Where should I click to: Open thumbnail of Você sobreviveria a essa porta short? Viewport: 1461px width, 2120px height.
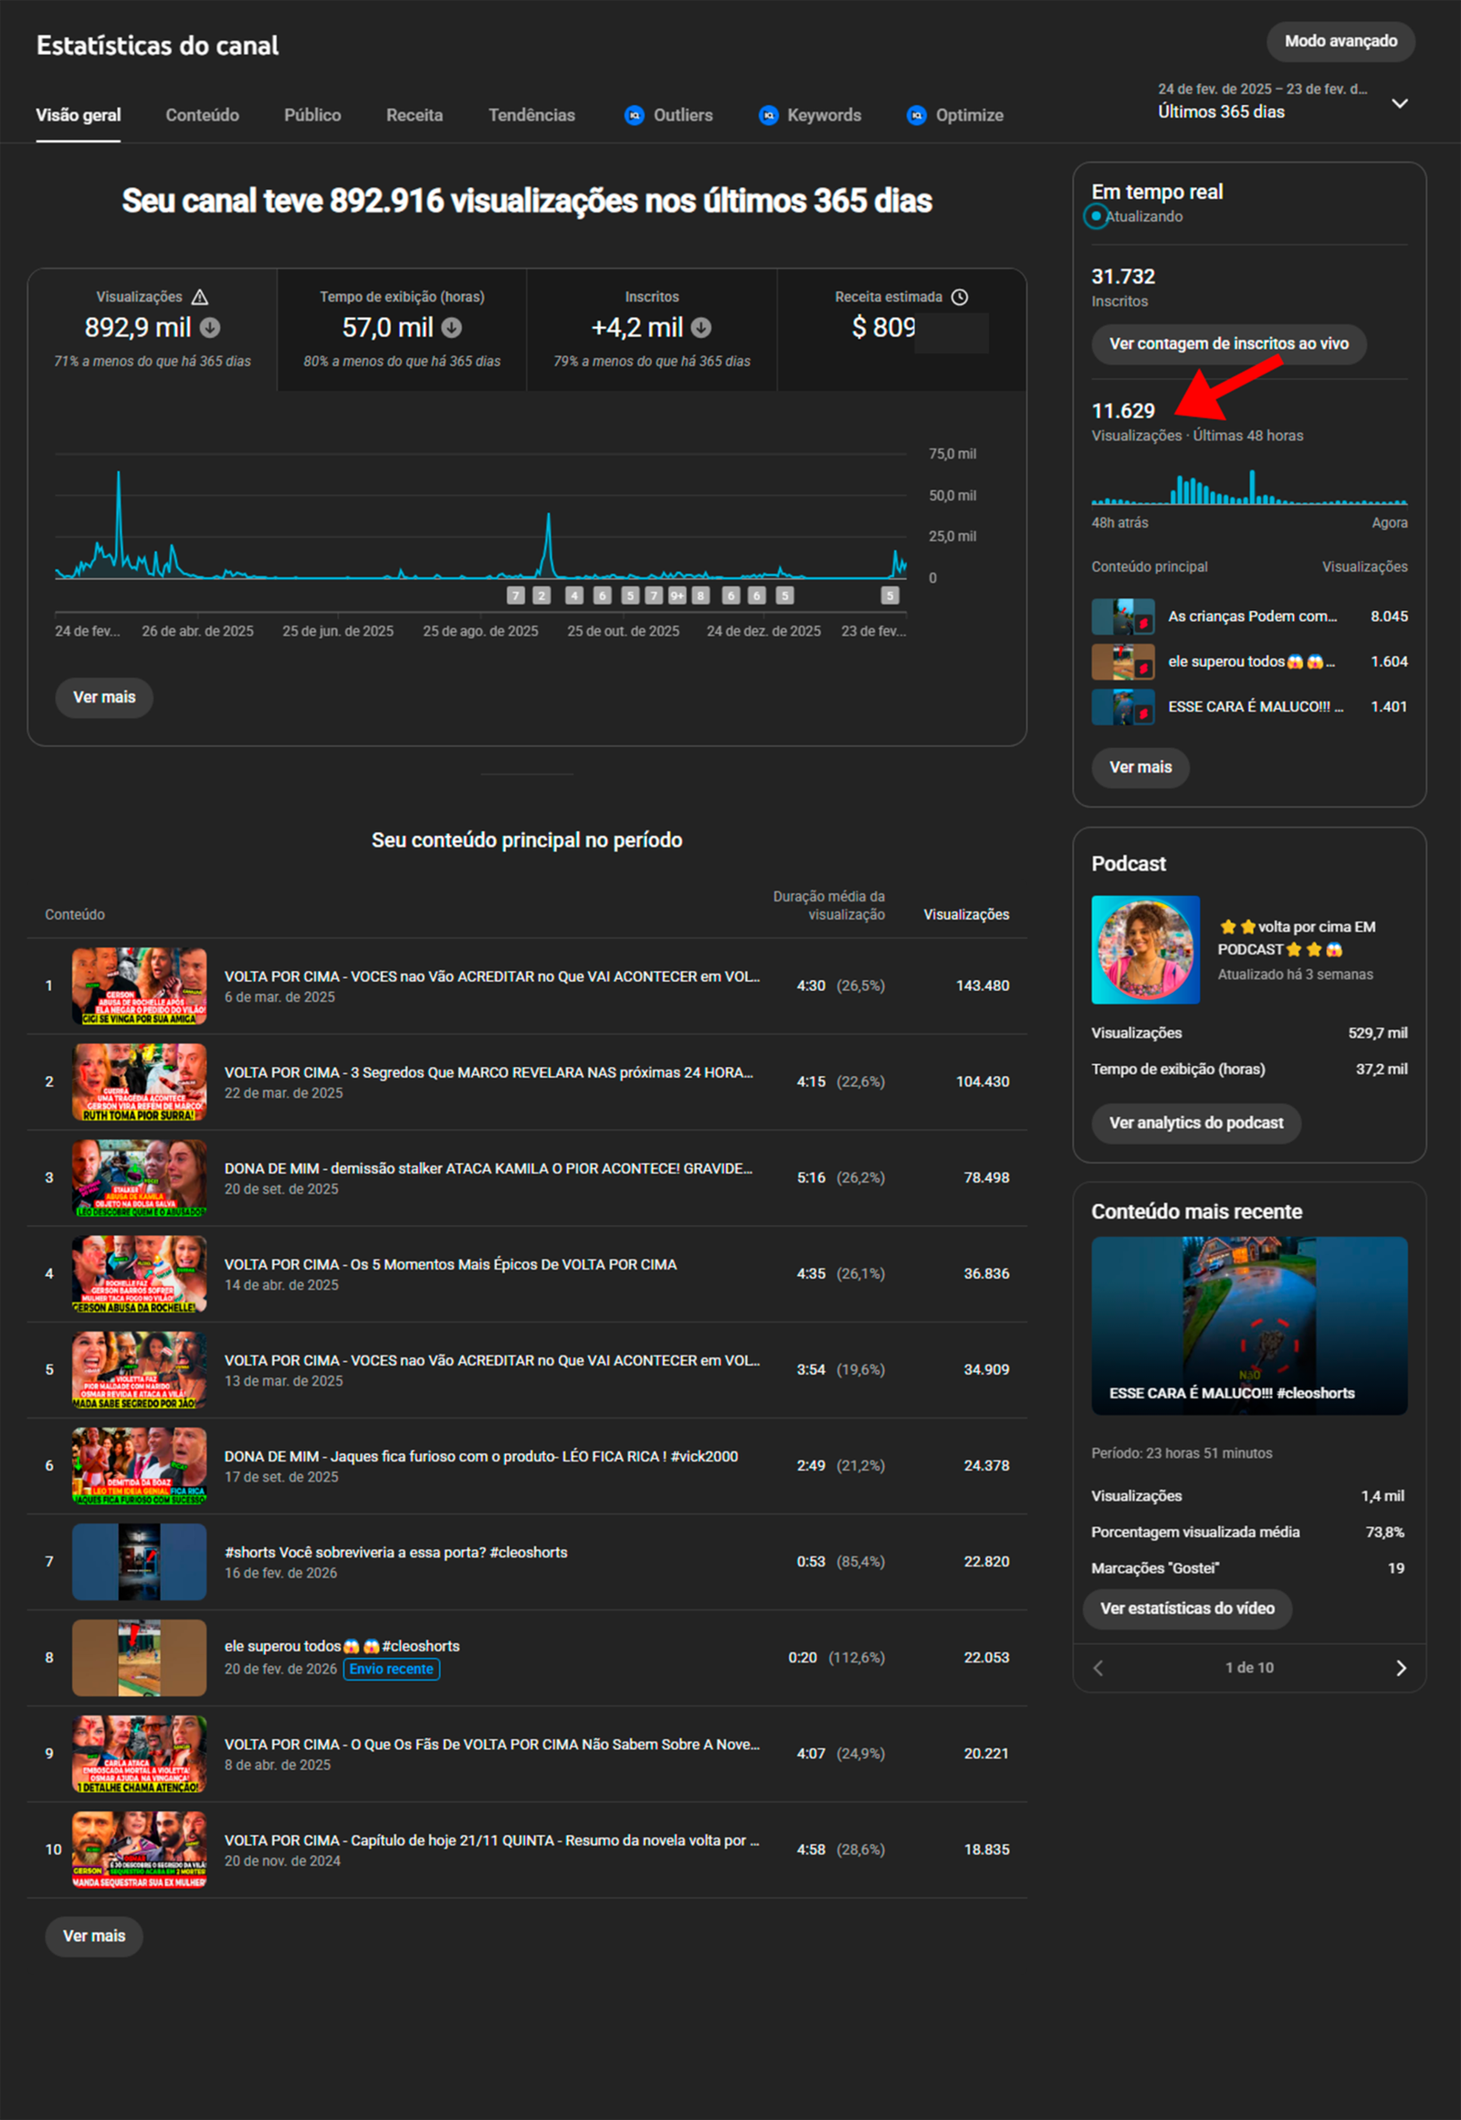(x=139, y=1561)
